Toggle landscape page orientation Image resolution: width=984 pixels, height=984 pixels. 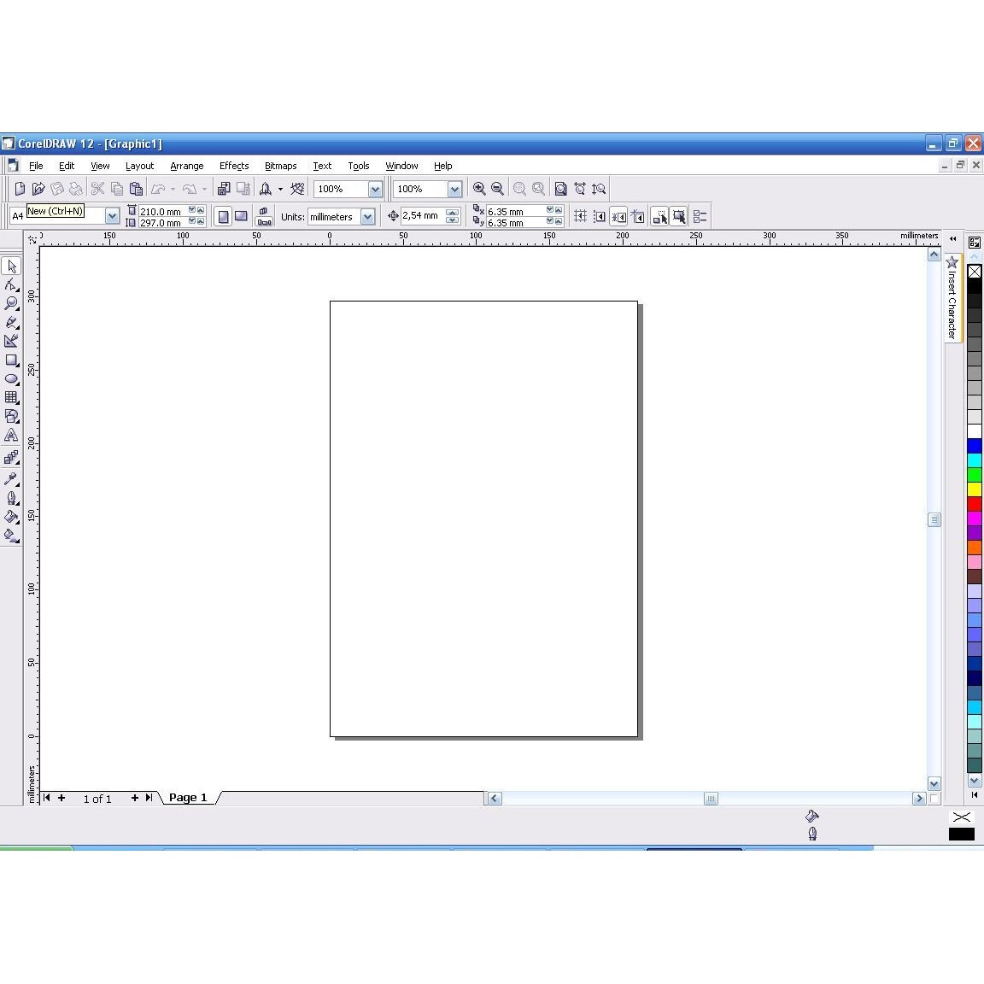pos(242,216)
